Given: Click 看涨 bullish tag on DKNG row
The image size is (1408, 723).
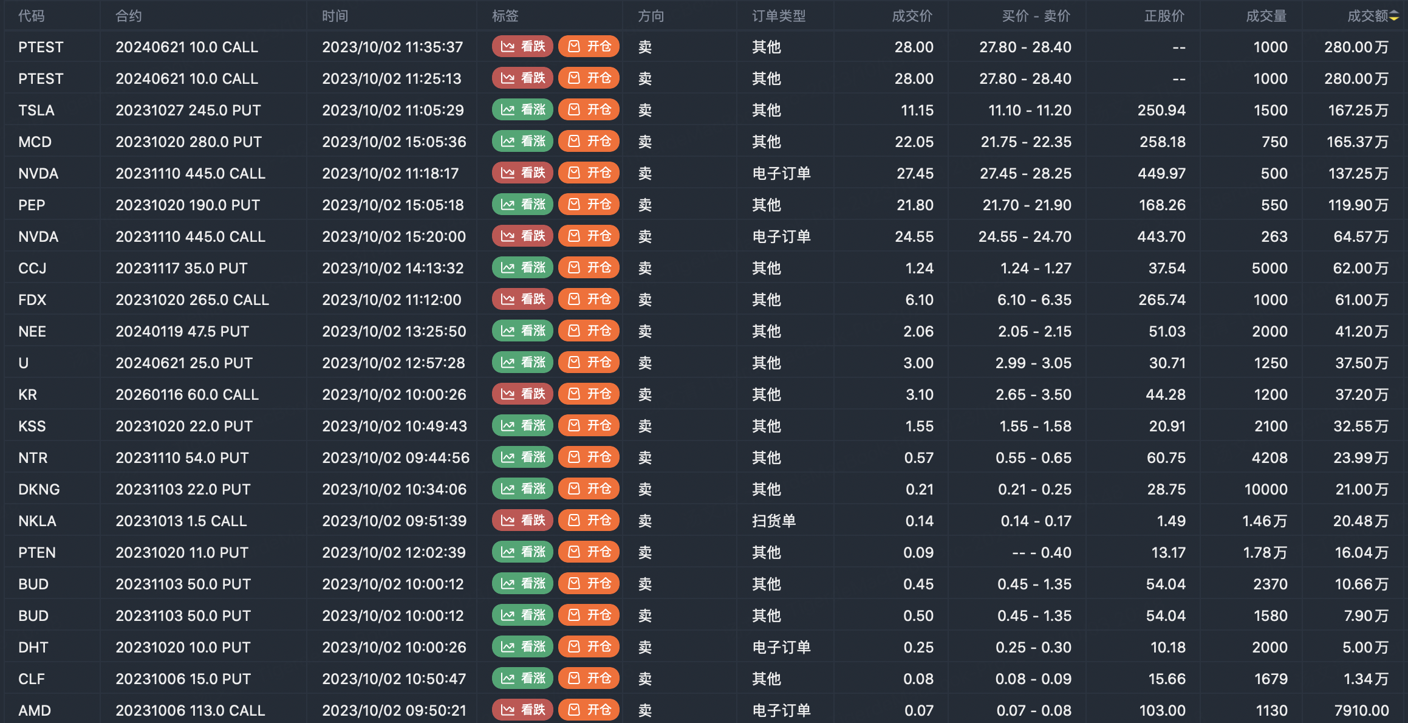Looking at the screenshot, I should [x=522, y=489].
